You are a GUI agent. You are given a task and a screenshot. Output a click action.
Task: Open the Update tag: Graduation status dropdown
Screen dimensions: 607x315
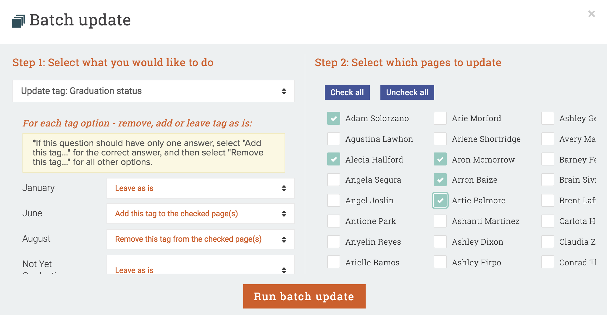click(153, 91)
